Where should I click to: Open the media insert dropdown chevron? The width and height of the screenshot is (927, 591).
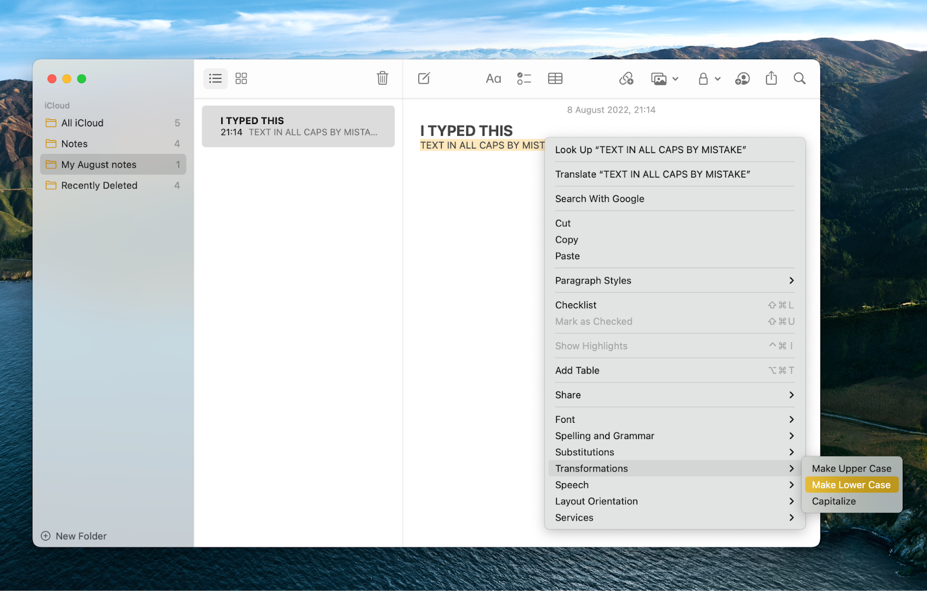(x=676, y=78)
